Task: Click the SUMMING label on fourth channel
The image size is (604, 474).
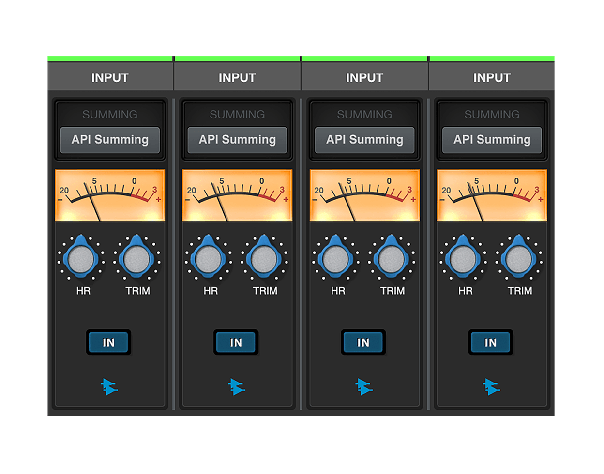Action: 492,115
